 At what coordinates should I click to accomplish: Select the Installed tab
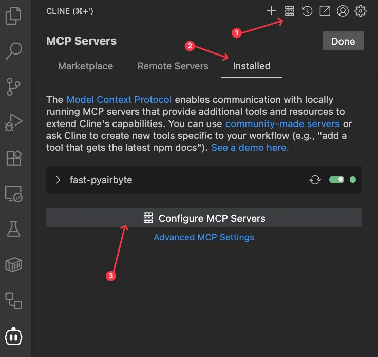click(x=252, y=66)
